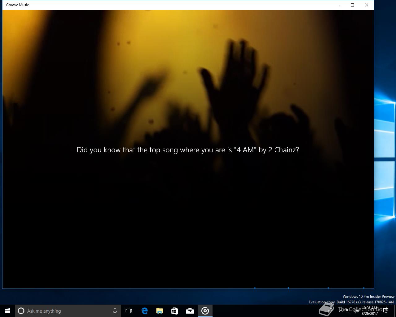The width and height of the screenshot is (396, 317).
Task: Click the 'Groove Music' window title
Action: point(17,5)
